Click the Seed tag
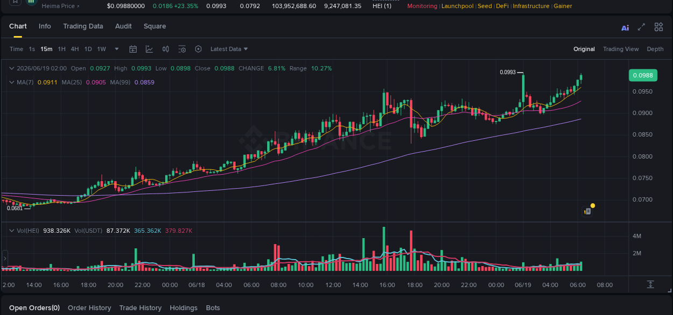 (485, 6)
